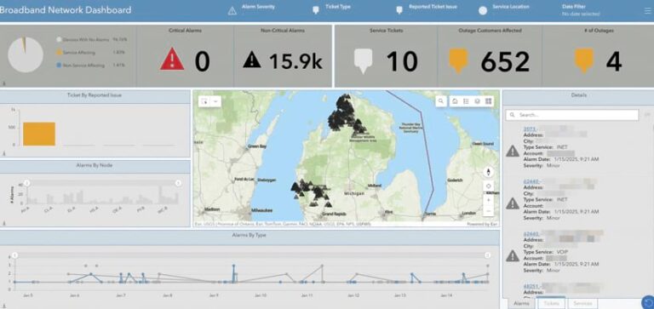Open the map search tool
This screenshot has height=309, width=654.
pos(441,101)
